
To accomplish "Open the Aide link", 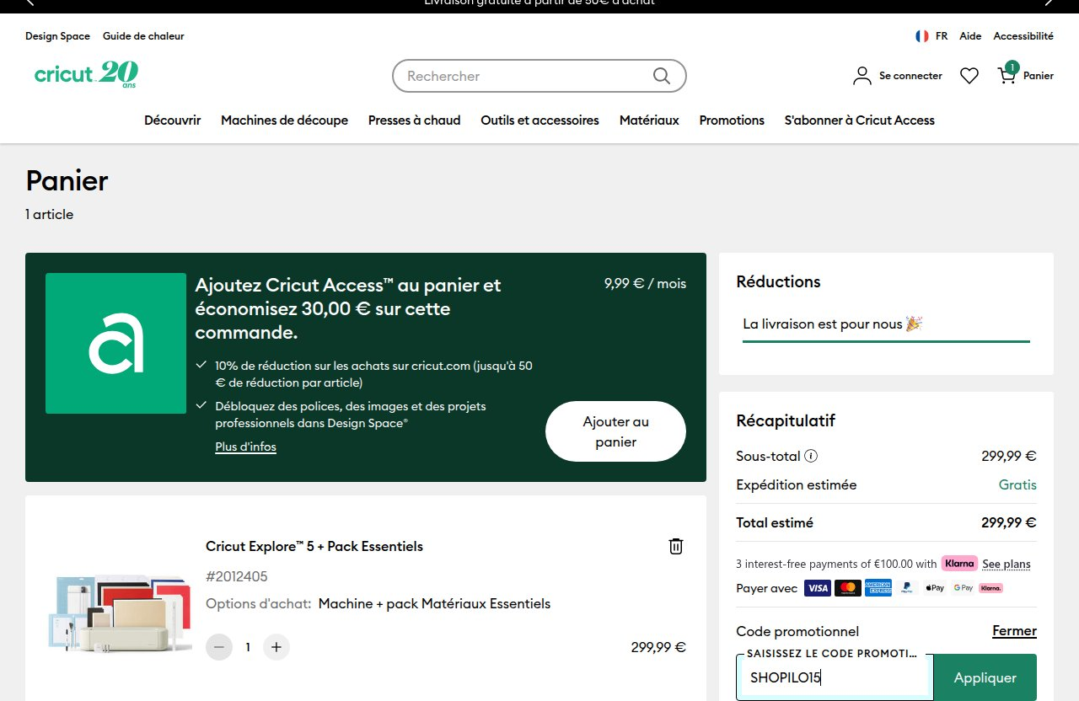I will pos(970,36).
